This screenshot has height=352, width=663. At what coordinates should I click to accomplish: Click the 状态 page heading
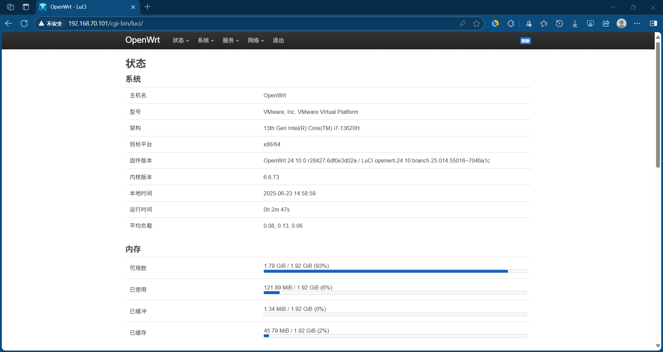click(x=136, y=63)
